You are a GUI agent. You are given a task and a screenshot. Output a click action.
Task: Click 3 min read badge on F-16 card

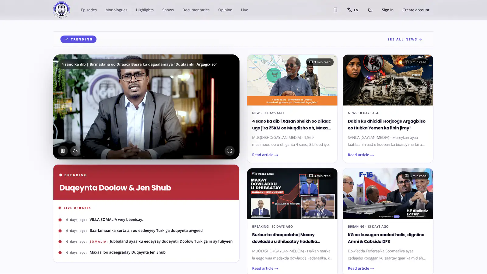click(415, 176)
